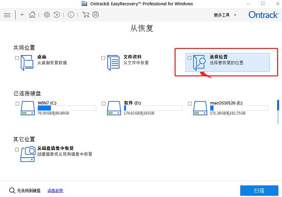282x197 pixels.
Task: Click the 其它位置 section heading
Action: tap(24, 139)
